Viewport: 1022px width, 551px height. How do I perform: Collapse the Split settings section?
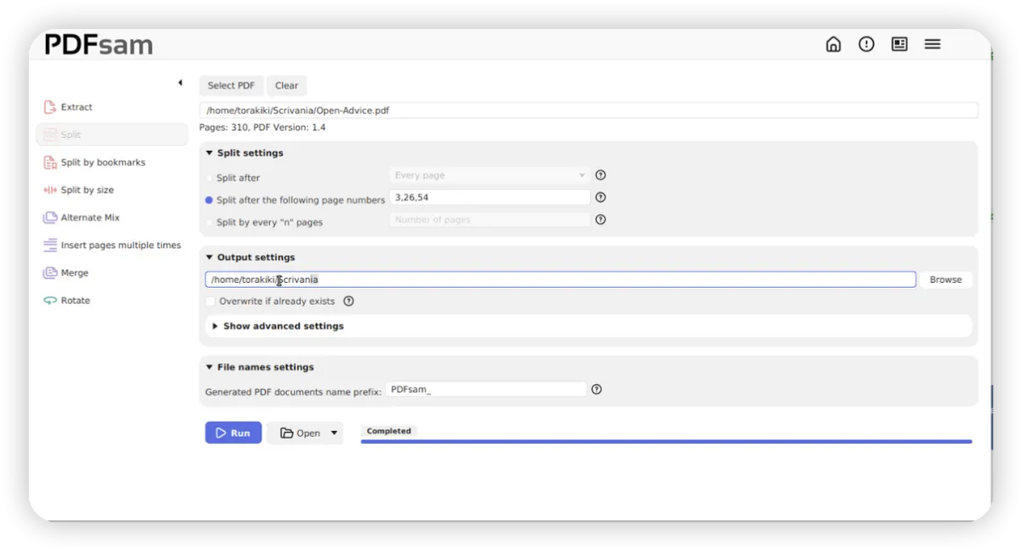click(210, 153)
